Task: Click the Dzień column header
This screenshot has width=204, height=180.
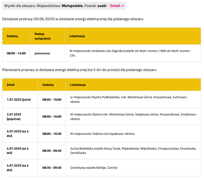Action: pyautogui.click(x=11, y=85)
